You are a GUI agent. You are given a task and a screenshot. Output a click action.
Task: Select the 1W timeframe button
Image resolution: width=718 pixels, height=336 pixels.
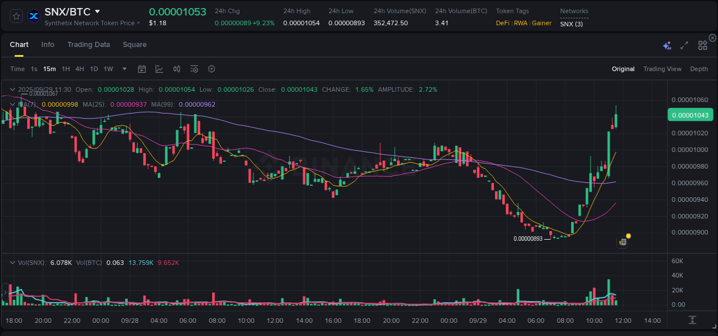click(108, 69)
